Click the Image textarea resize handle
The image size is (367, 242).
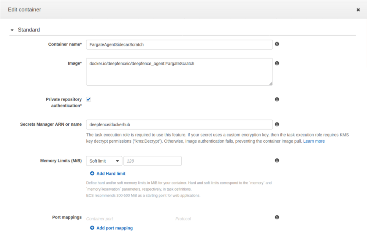point(271,84)
